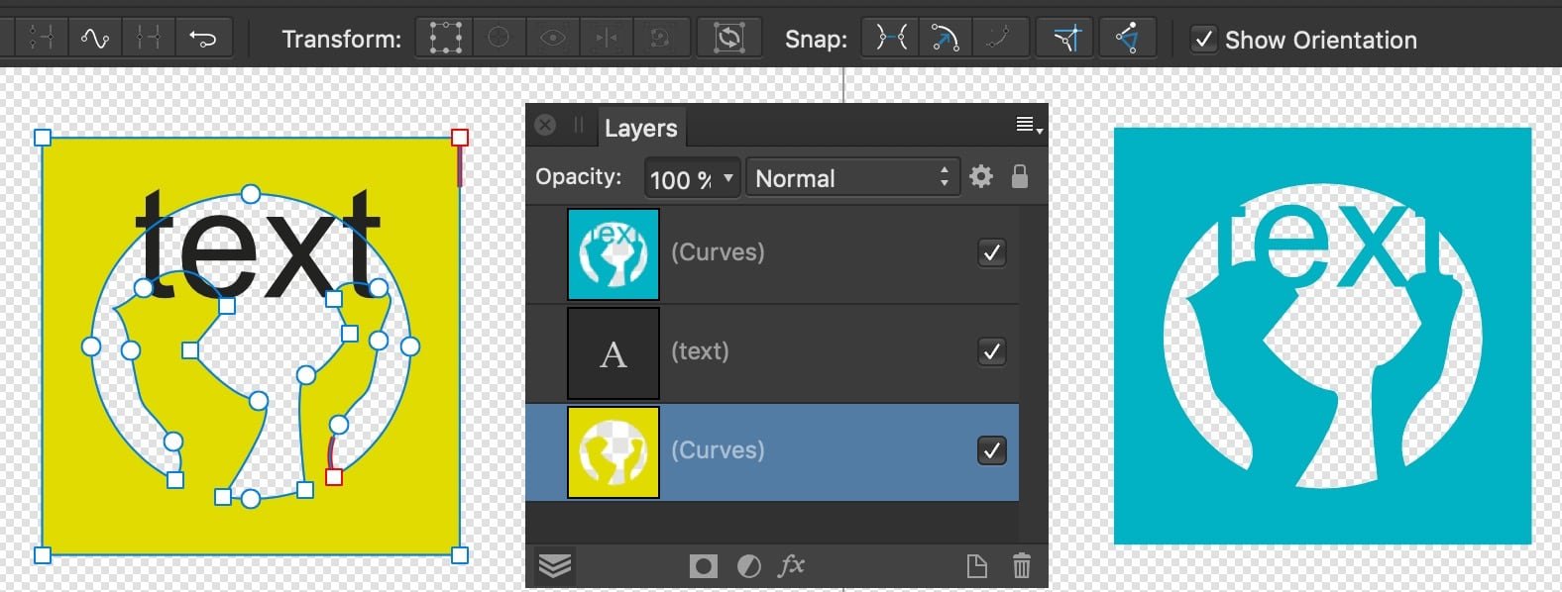Image resolution: width=1562 pixels, height=592 pixels.
Task: Click the smooth curve node conversion icon
Action: click(x=94, y=39)
